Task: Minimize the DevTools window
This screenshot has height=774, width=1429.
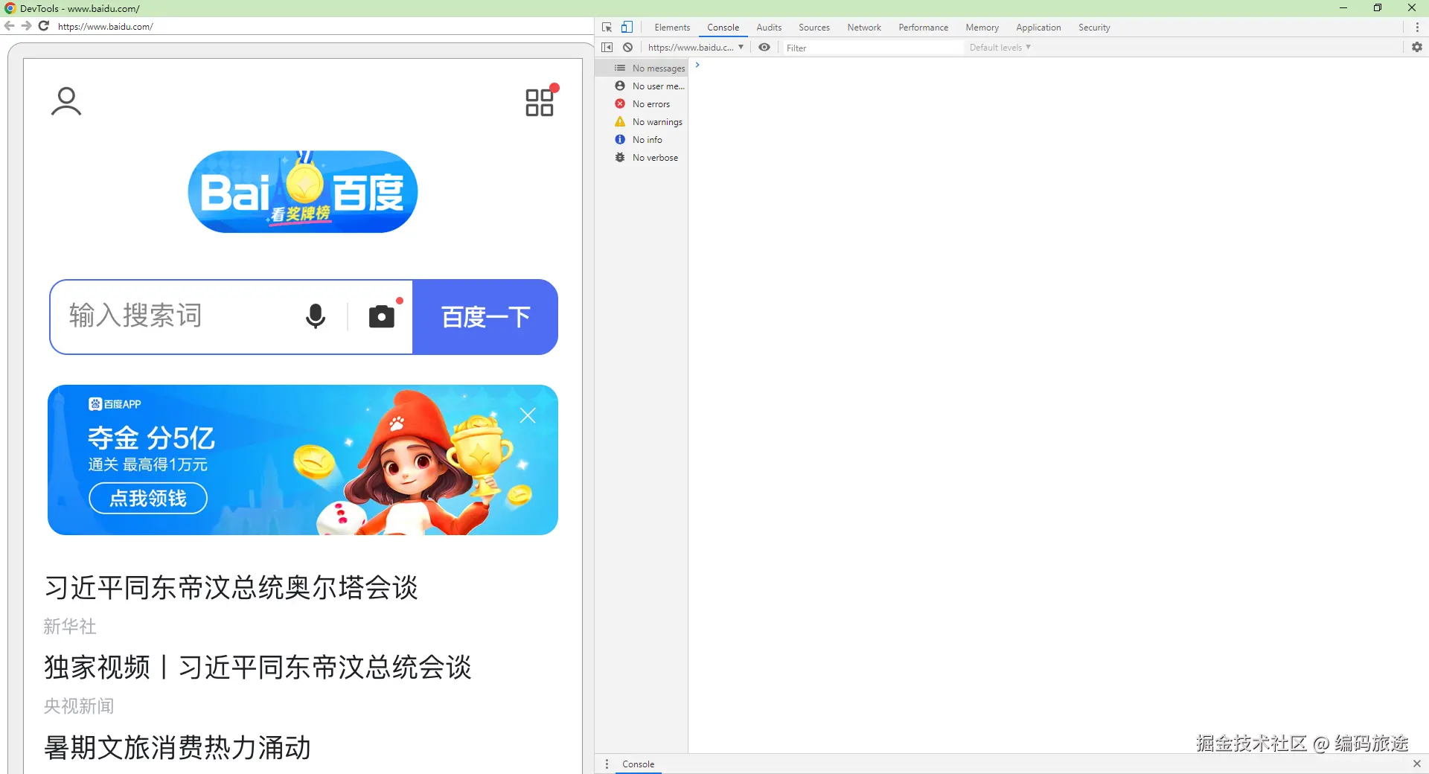Action: pos(1343,8)
